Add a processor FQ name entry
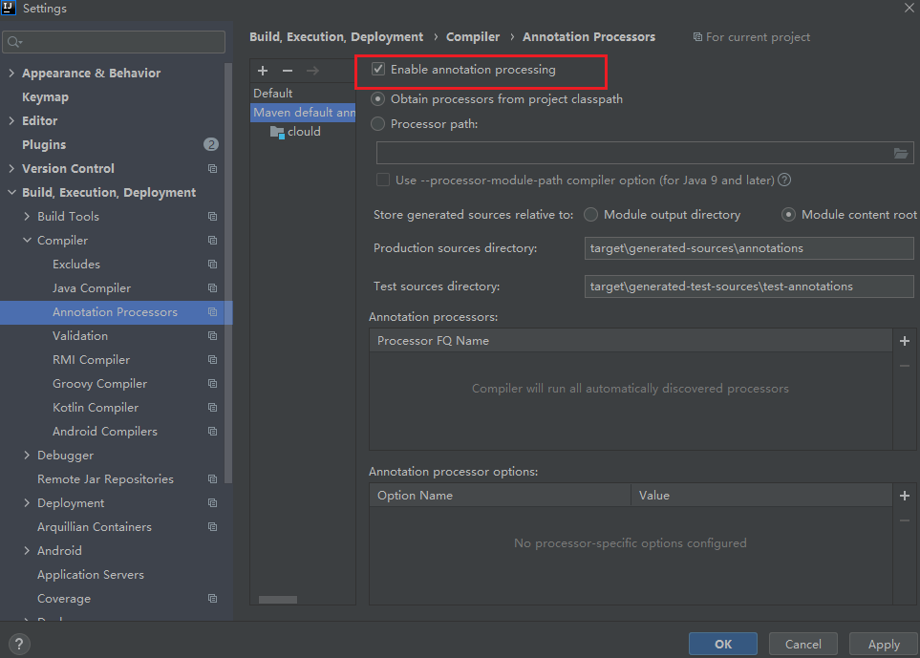920x658 pixels. 905,341
